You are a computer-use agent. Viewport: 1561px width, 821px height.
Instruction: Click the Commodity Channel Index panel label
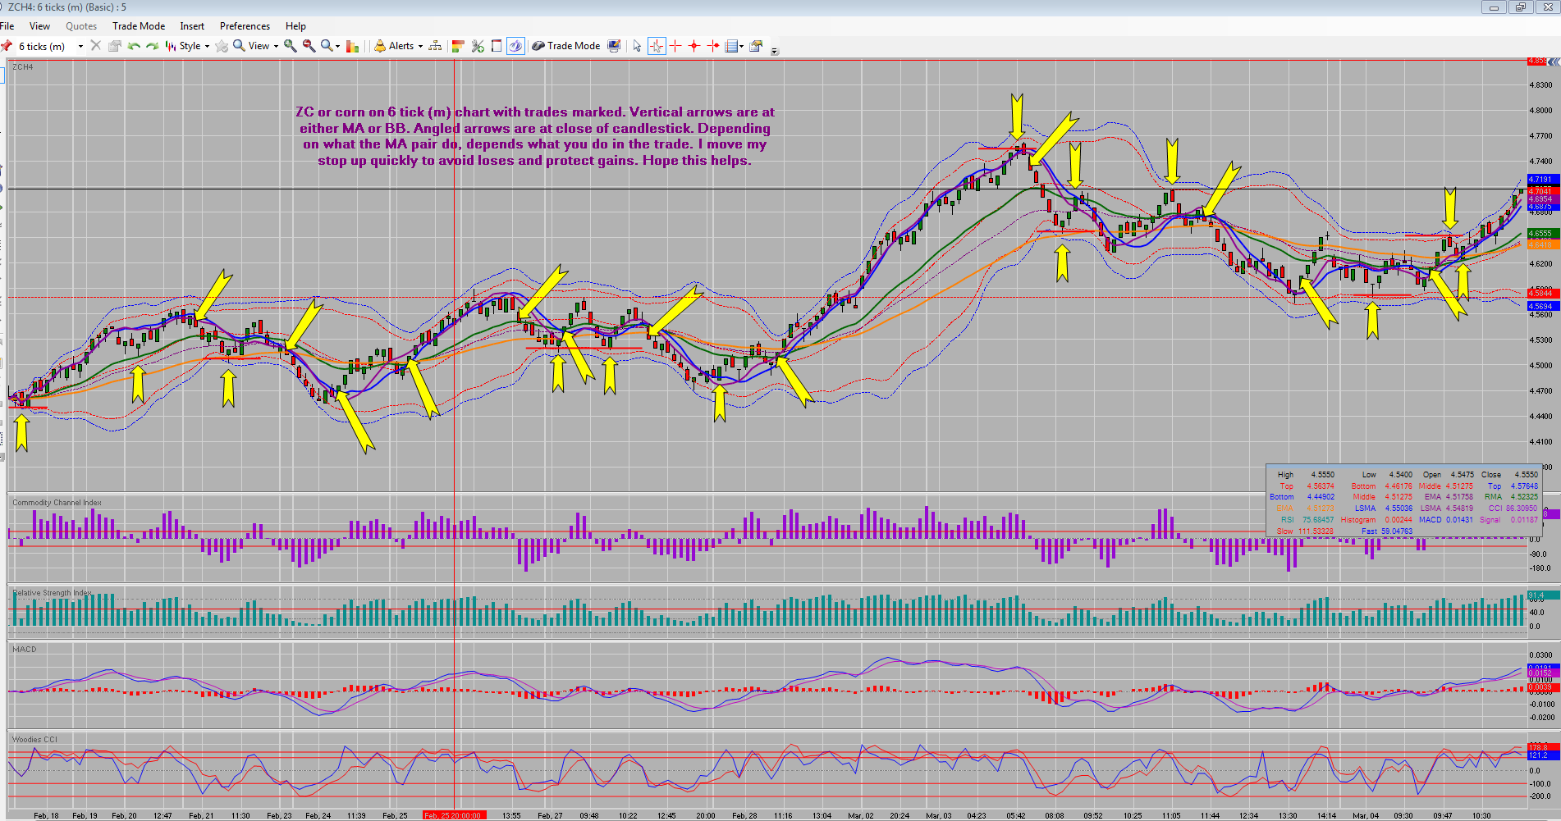57,503
